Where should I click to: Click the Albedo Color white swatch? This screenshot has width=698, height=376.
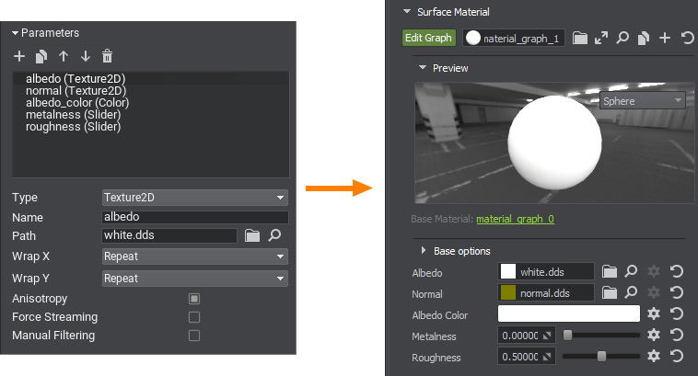(x=568, y=313)
